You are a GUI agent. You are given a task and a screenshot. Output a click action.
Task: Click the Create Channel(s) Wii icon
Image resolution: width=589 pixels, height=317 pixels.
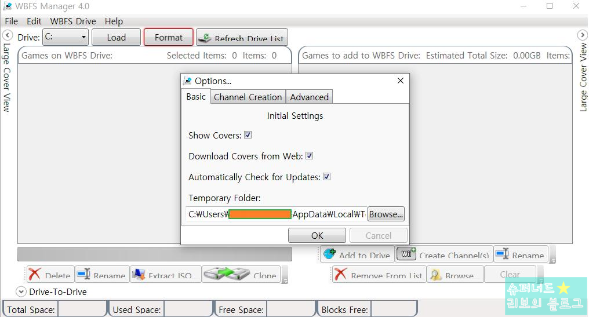click(407, 253)
